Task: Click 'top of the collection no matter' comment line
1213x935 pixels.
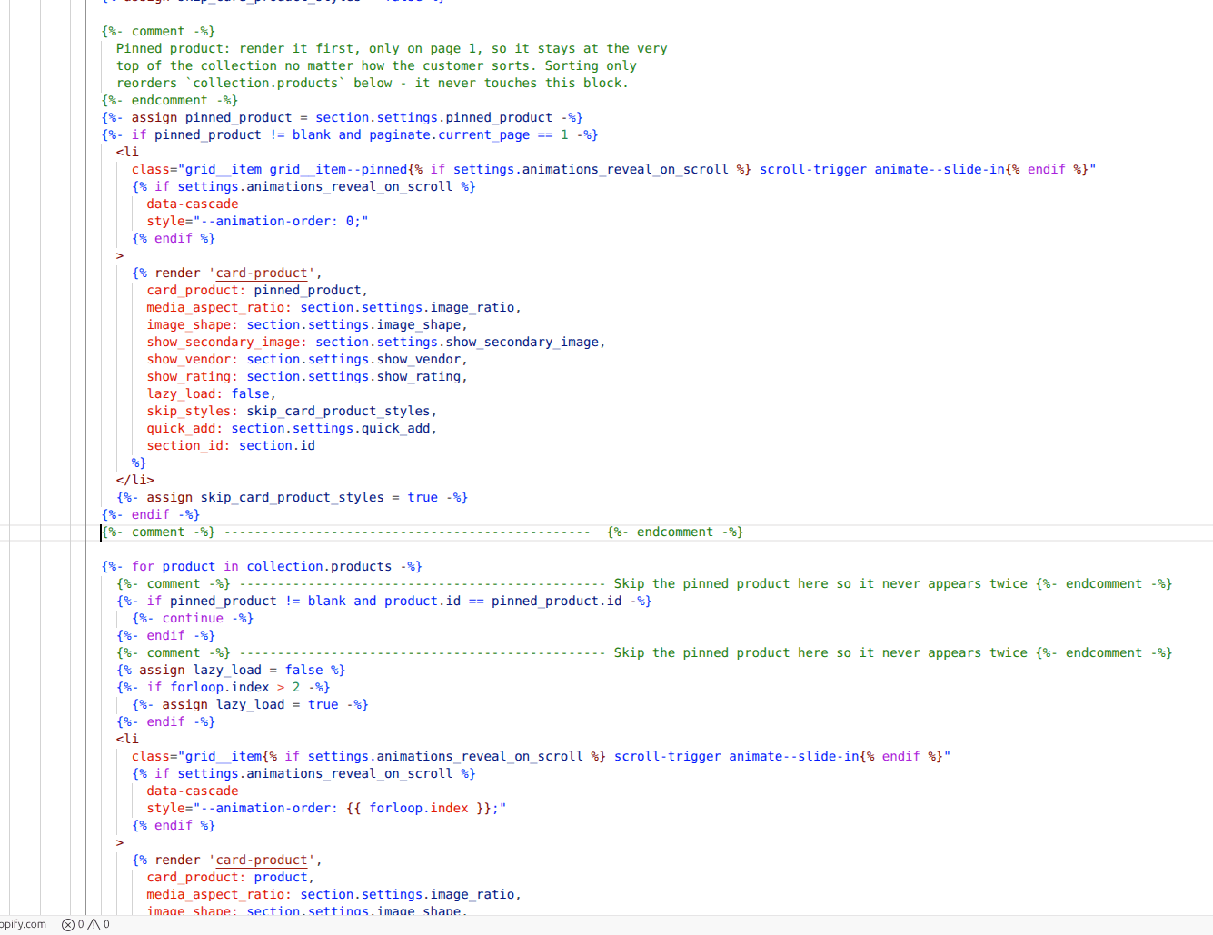Action: coord(376,65)
